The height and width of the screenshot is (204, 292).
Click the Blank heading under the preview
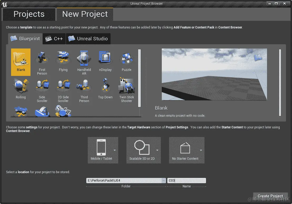tap(161, 108)
